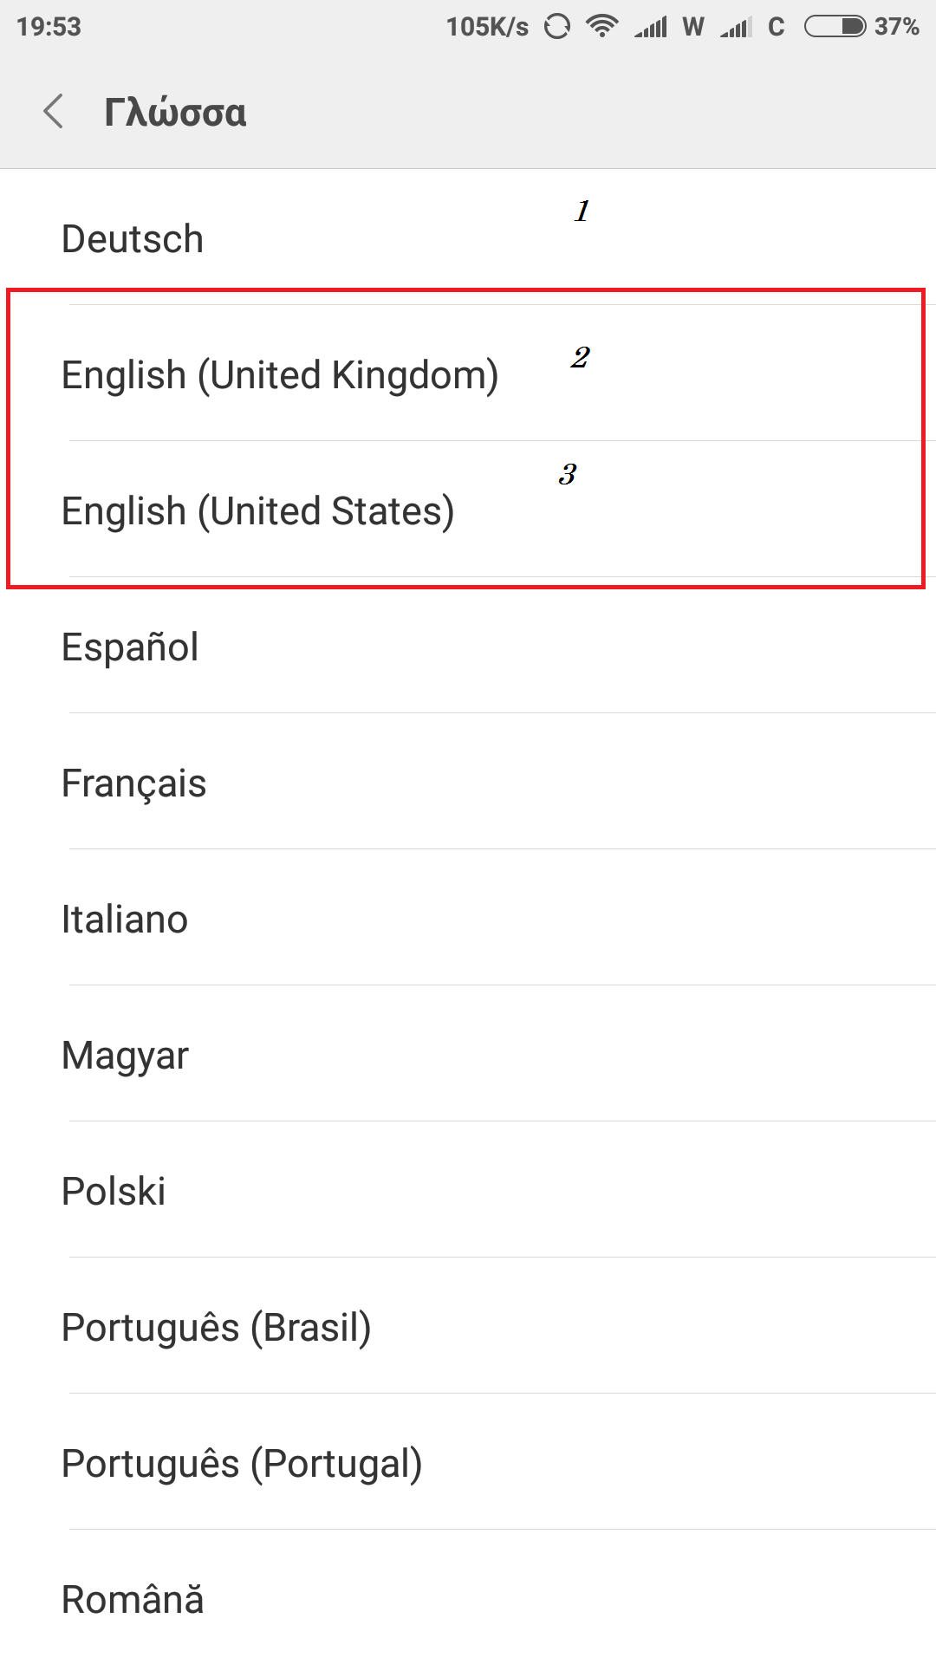Tap the sync circle status icon

coord(557,27)
